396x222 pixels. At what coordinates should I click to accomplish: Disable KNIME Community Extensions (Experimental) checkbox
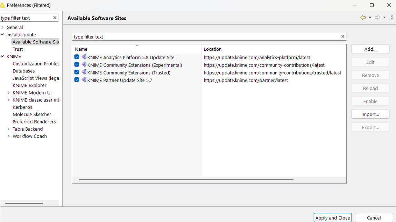pos(77,65)
